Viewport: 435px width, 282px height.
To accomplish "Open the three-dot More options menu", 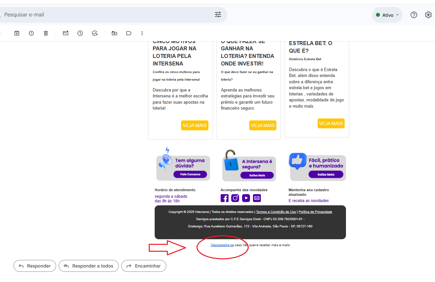I will 142,33.
